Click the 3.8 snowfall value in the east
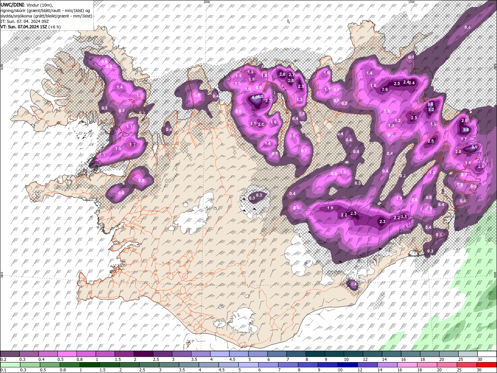The image size is (497, 373). click(466, 130)
